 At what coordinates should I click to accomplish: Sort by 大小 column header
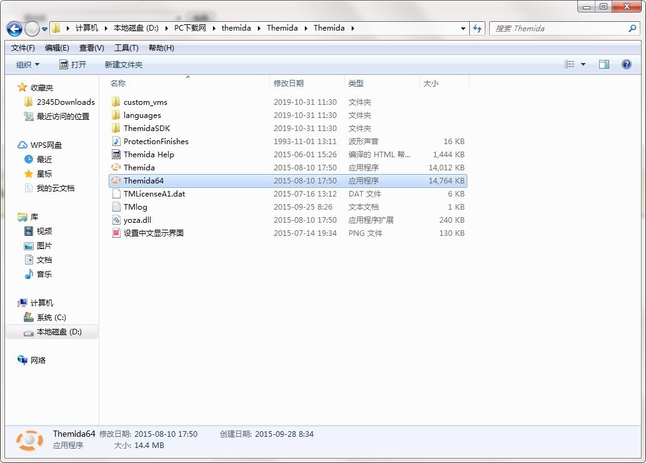pyautogui.click(x=431, y=83)
